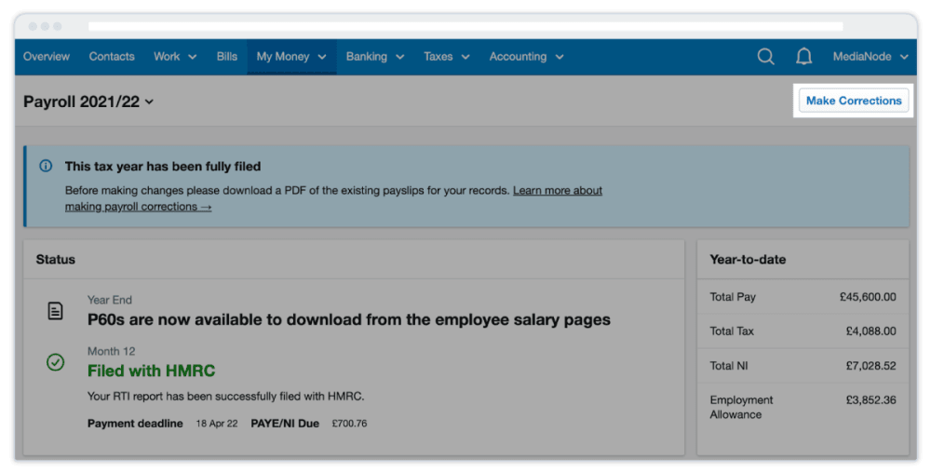Open the Banking menu
This screenshot has height=473, width=931.
click(374, 57)
